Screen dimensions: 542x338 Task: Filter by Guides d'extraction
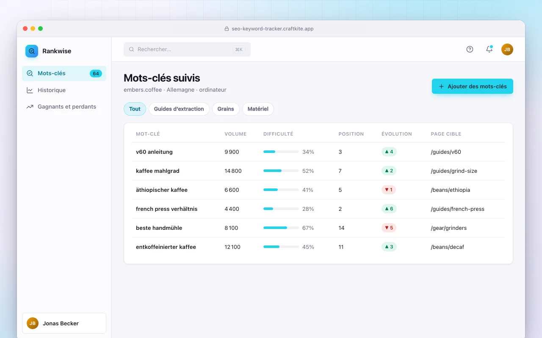(179, 109)
